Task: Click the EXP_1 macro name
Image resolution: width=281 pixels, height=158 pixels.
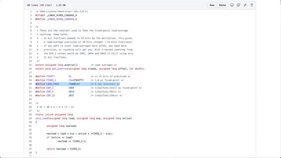Action: (x=50, y=88)
